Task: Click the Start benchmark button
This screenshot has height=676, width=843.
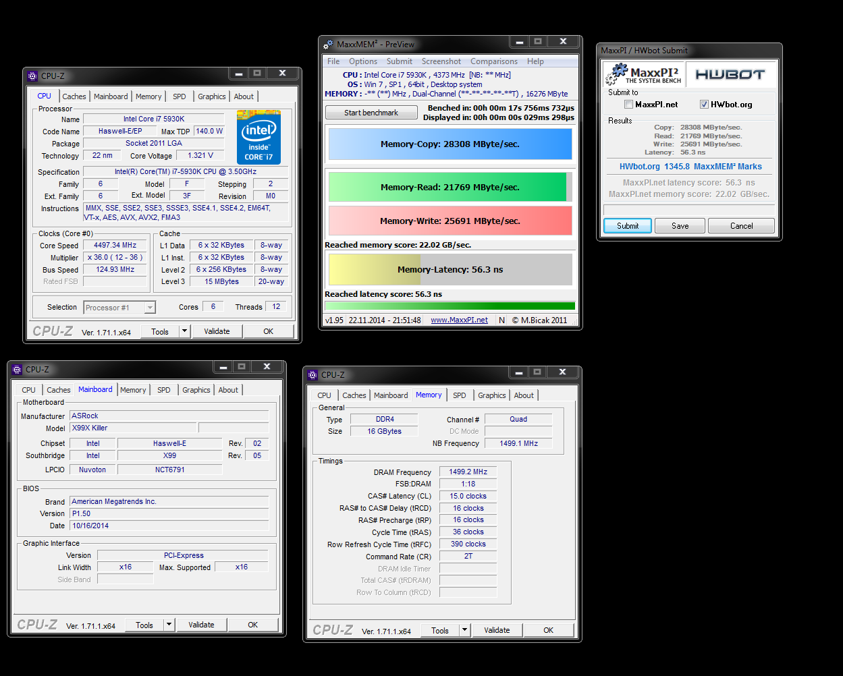Action: pyautogui.click(x=371, y=113)
